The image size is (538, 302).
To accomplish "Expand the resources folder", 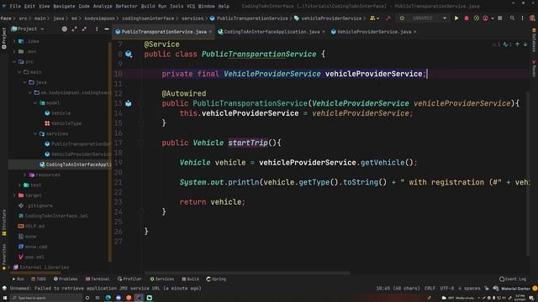I will click(24, 174).
